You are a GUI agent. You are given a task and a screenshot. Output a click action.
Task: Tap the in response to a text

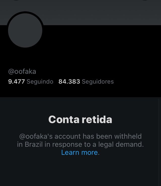click(x=70, y=144)
